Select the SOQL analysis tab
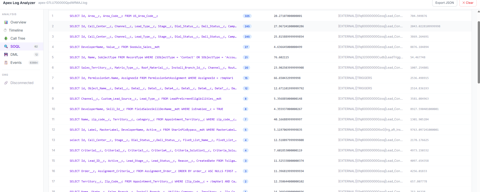The width and height of the screenshot is (480, 192). click(x=21, y=46)
